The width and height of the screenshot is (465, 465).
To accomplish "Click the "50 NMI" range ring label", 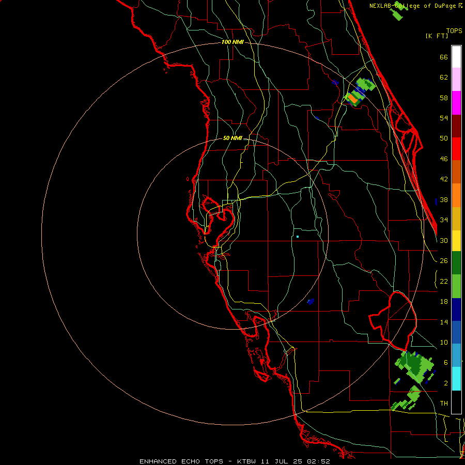I will pos(233,138).
